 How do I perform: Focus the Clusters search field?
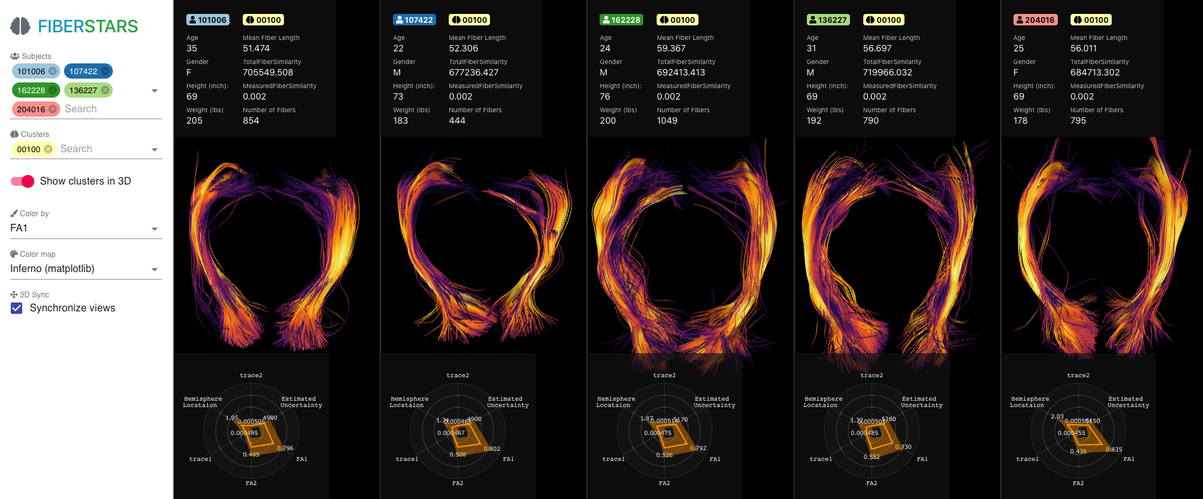click(103, 149)
